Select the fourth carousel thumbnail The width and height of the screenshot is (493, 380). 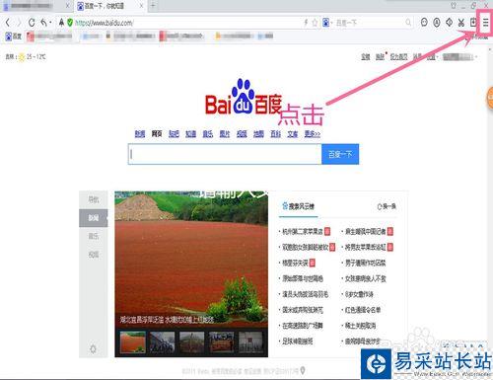[221, 342]
